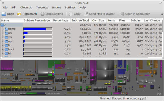Screen dimensions: 164x101
Task: Click the home subtree percentage bar
Action: pyautogui.click(x=38, y=29)
